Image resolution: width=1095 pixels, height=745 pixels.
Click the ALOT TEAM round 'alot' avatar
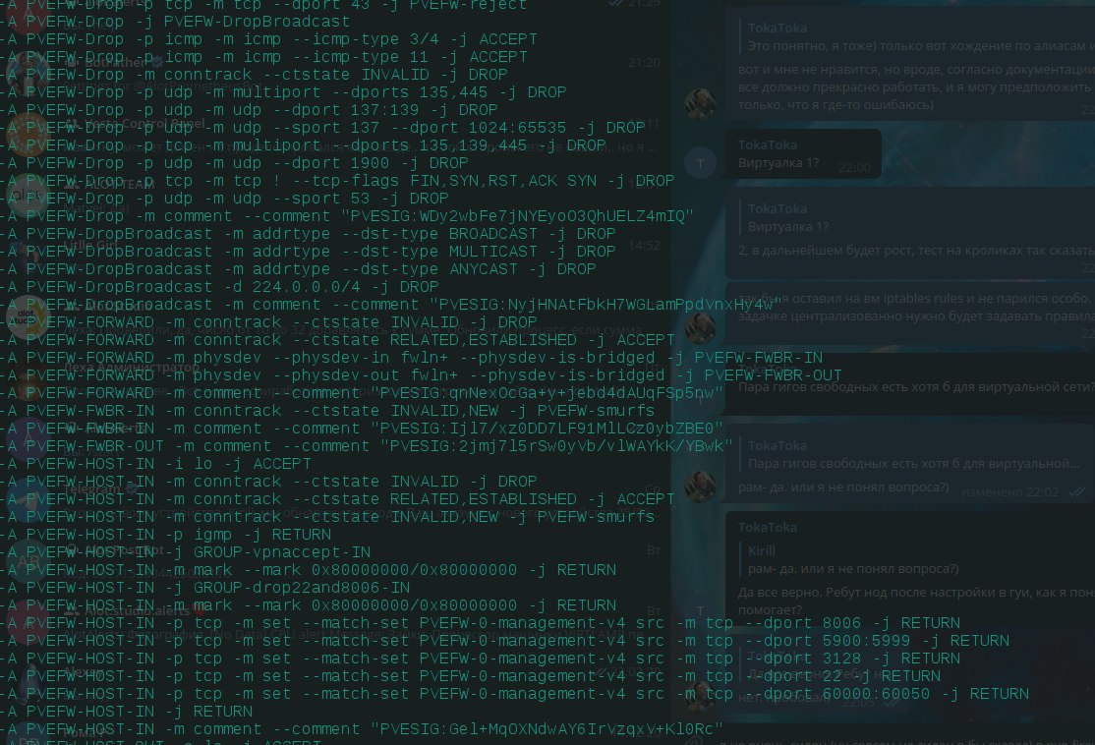click(27, 196)
